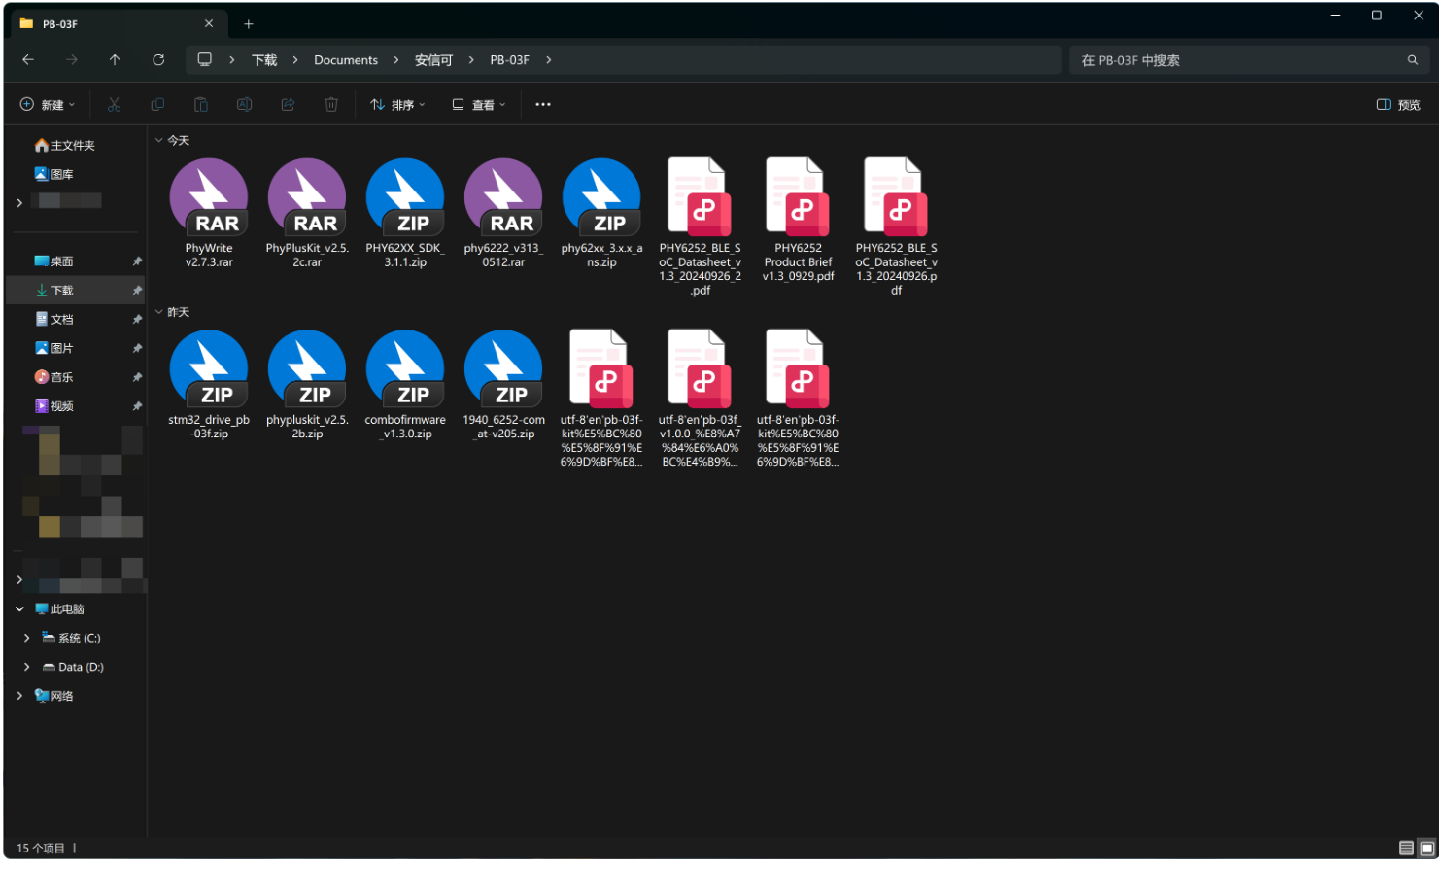Open the 排序 sort dropdown
Screen dimensions: 1439x869
tap(397, 104)
